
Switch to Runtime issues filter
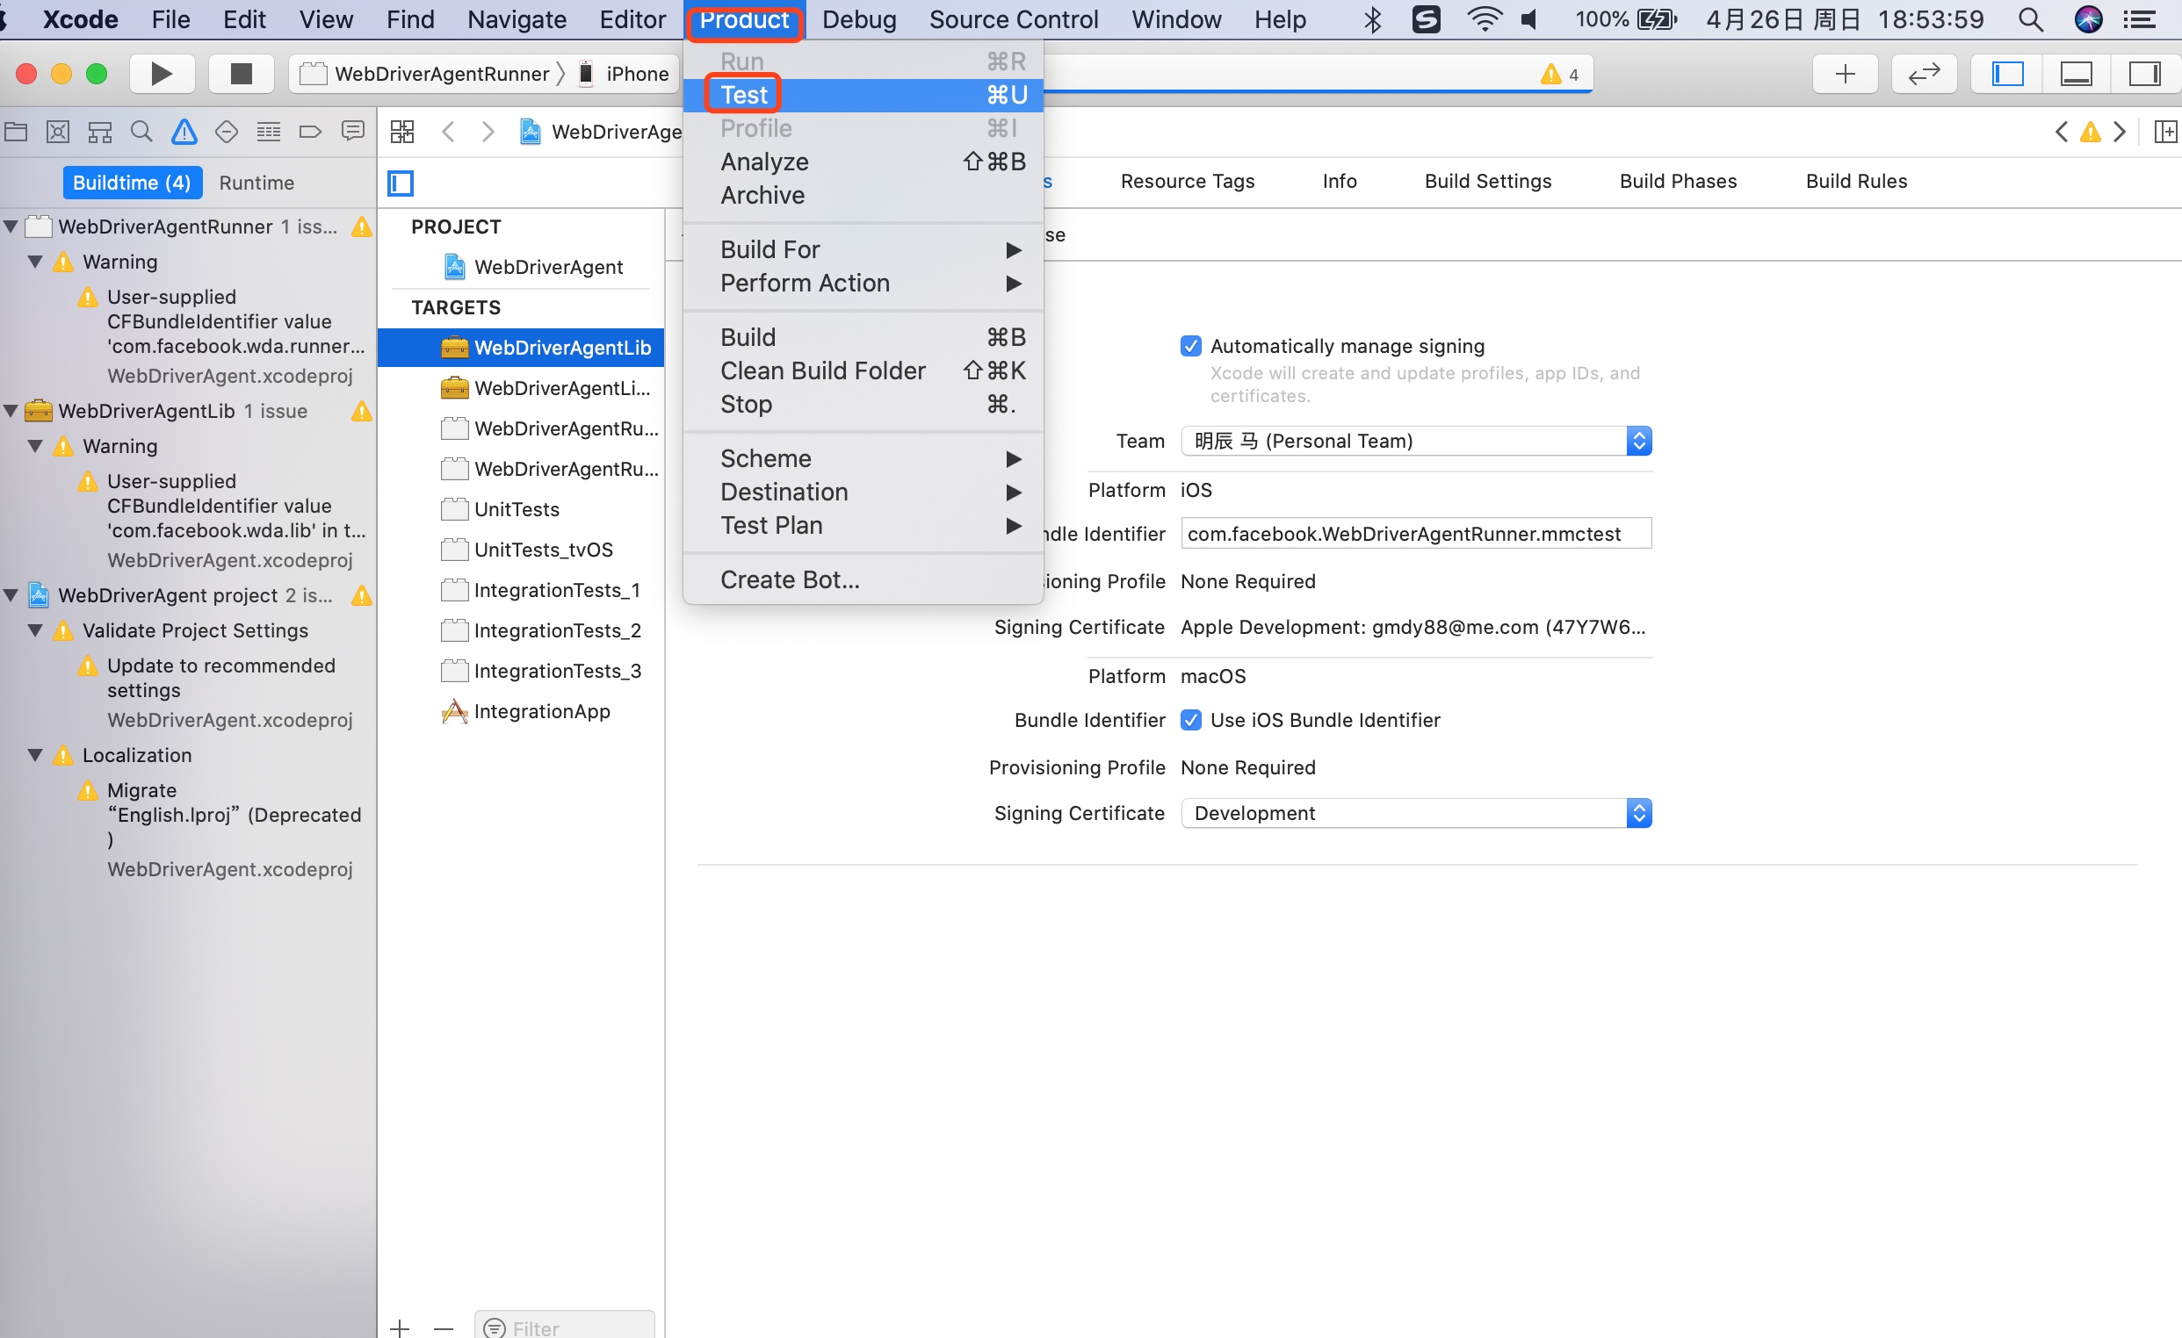pos(256,183)
